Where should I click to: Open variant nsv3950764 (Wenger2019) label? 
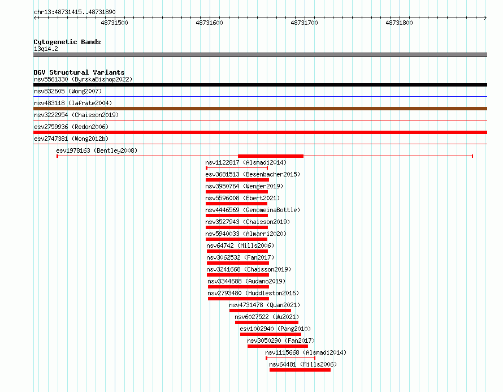coord(244,186)
